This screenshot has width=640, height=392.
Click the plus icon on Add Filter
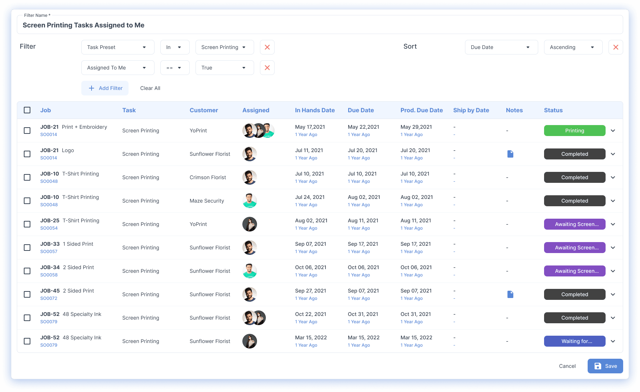92,88
